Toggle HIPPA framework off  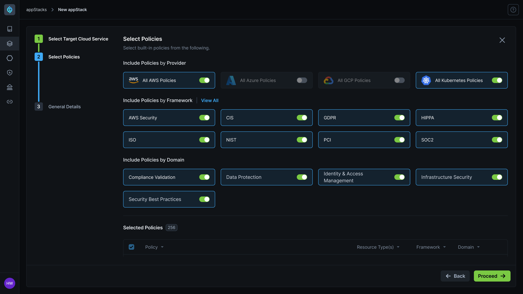497,117
